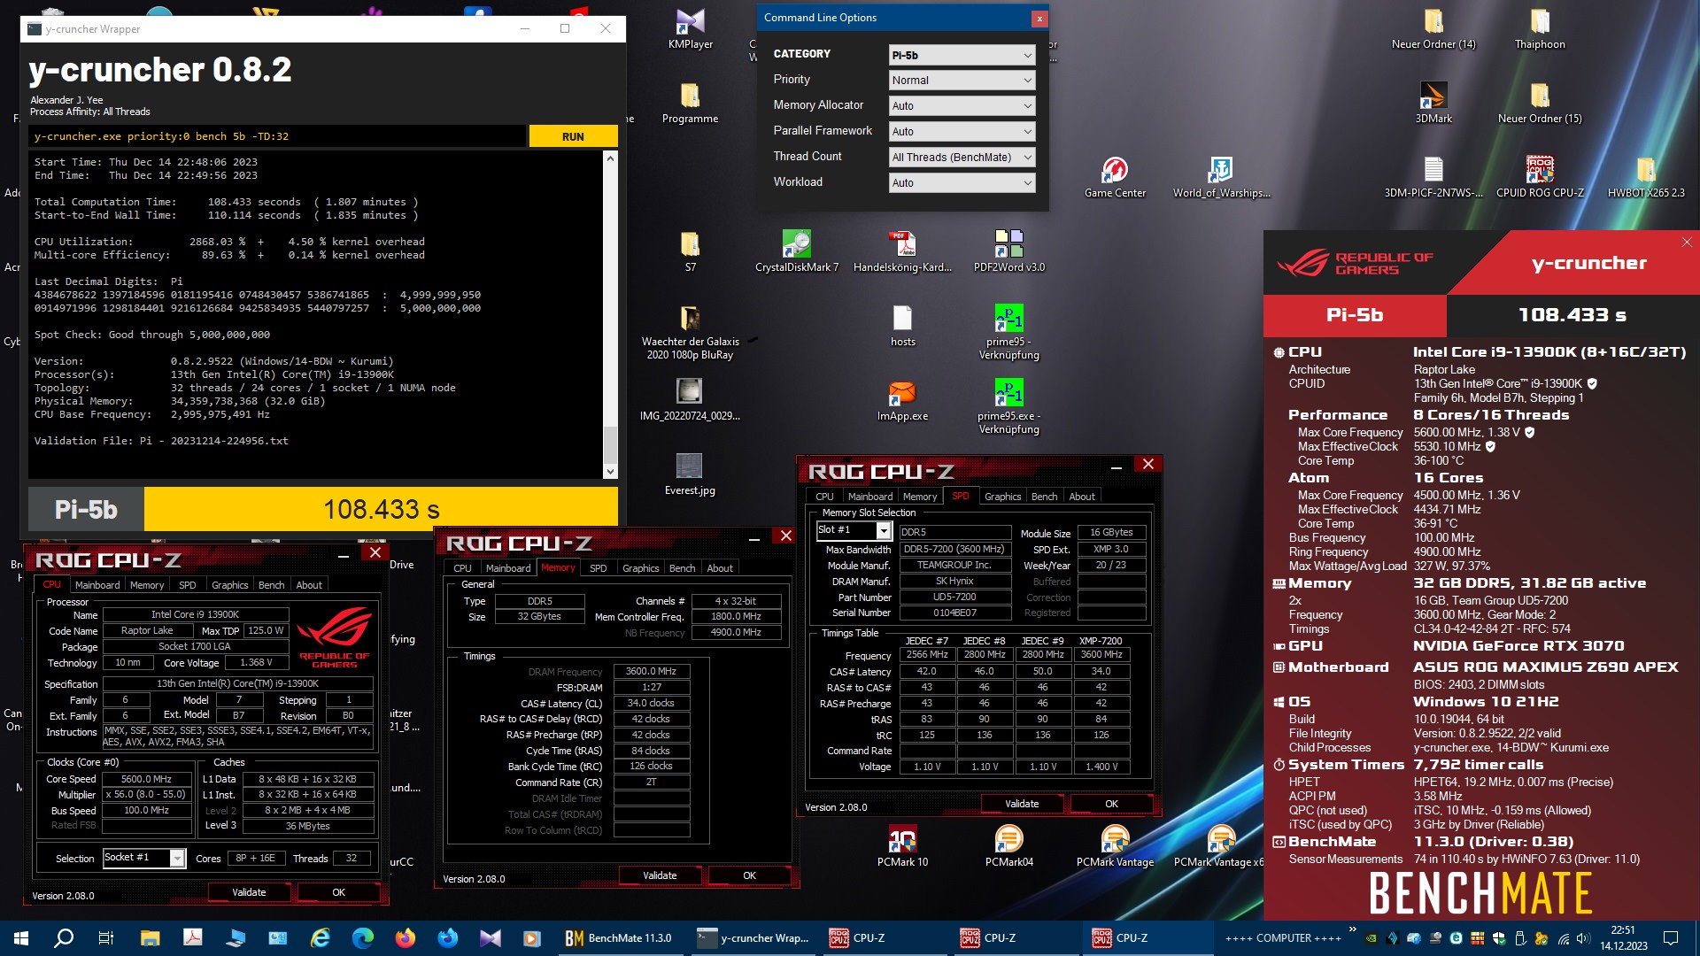Click OK in CPU-Z SPD window

pos(1111,804)
